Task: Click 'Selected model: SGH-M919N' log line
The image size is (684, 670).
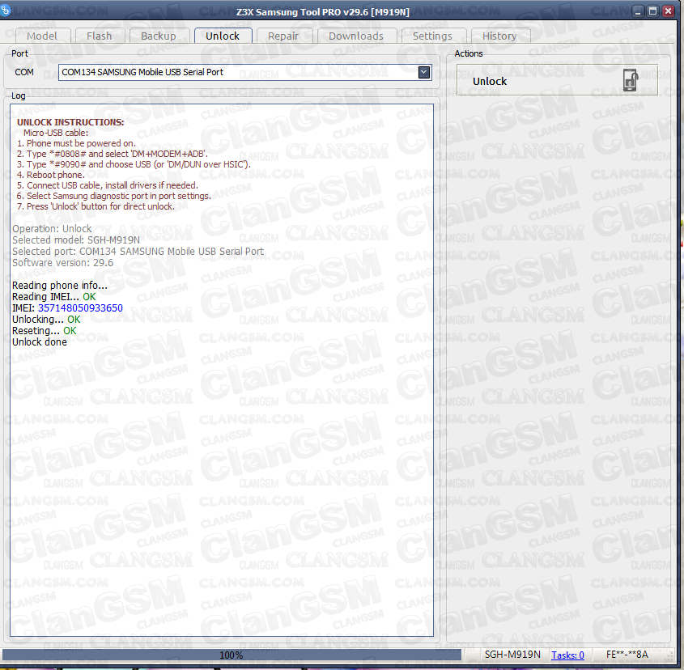Action: pyautogui.click(x=76, y=240)
